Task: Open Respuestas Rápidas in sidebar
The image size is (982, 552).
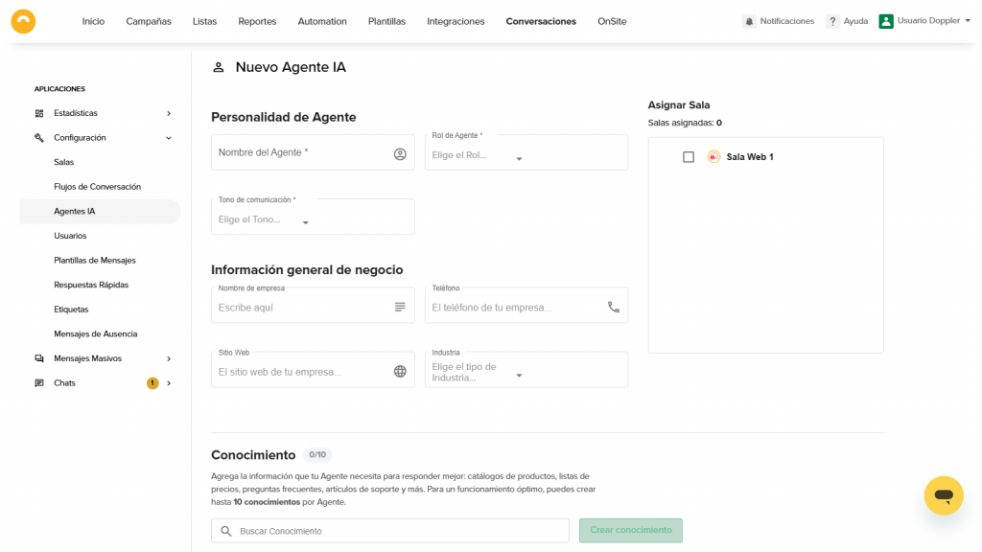Action: [91, 285]
